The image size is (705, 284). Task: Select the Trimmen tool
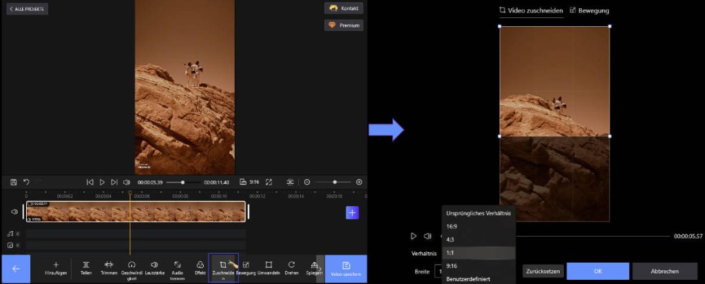click(x=109, y=268)
